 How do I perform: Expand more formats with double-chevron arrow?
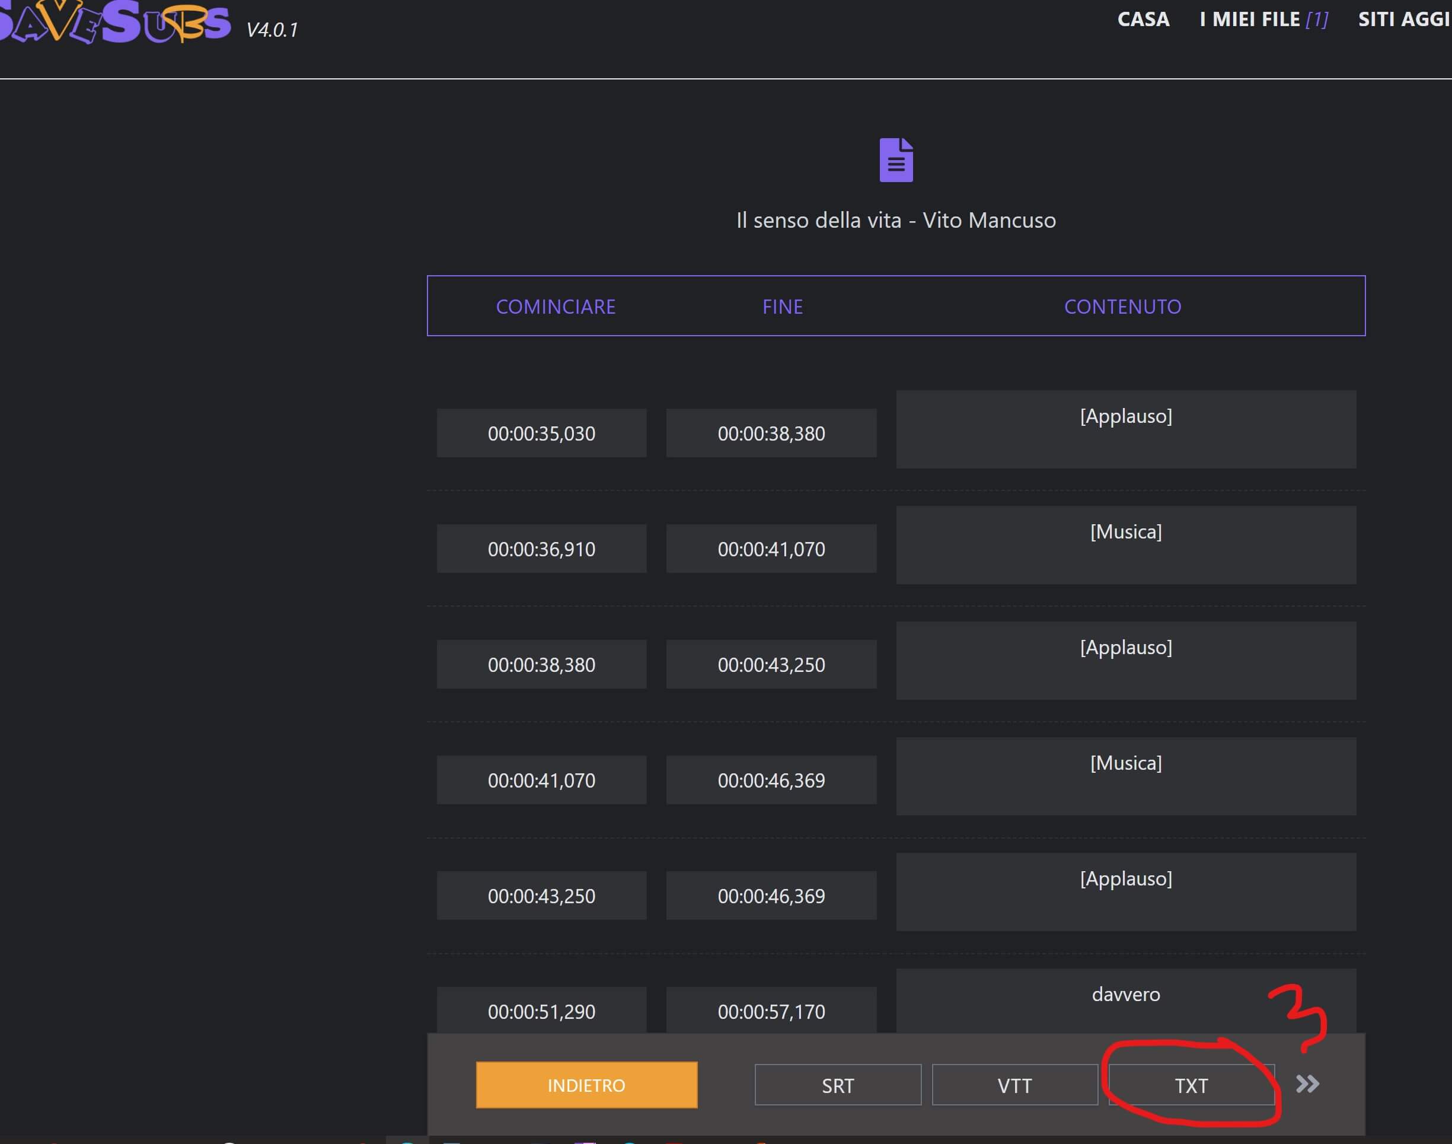pyautogui.click(x=1307, y=1084)
